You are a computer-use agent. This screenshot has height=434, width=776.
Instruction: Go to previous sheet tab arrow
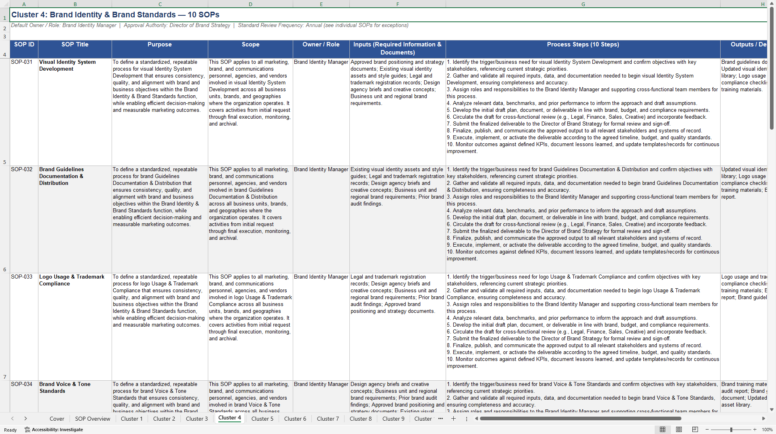click(13, 419)
